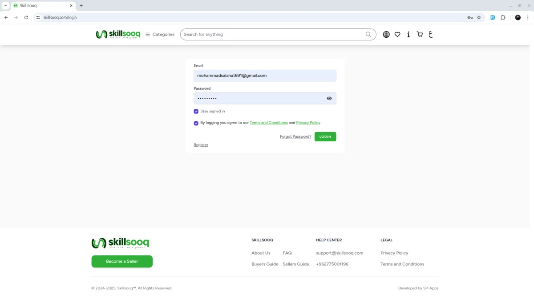Open the shopping cart icon
The image size is (534, 300).
(420, 34)
